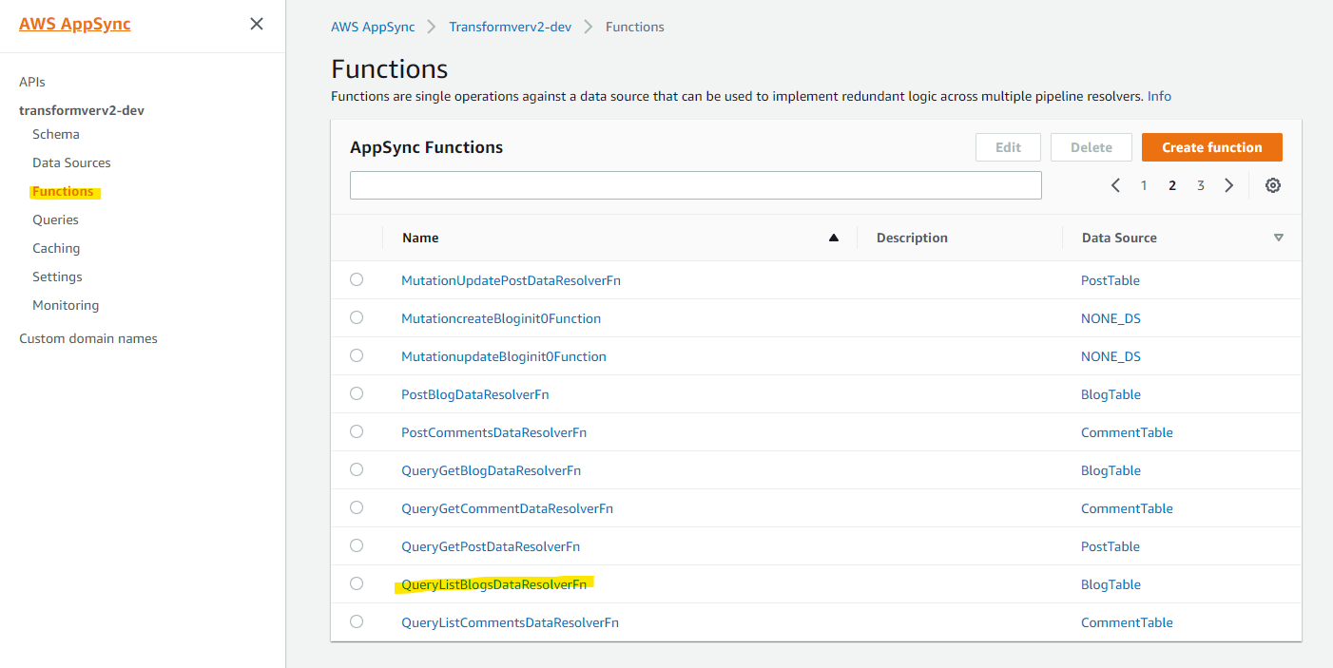Go to previous page of functions
This screenshot has width=1333, height=668.
pyautogui.click(x=1115, y=185)
